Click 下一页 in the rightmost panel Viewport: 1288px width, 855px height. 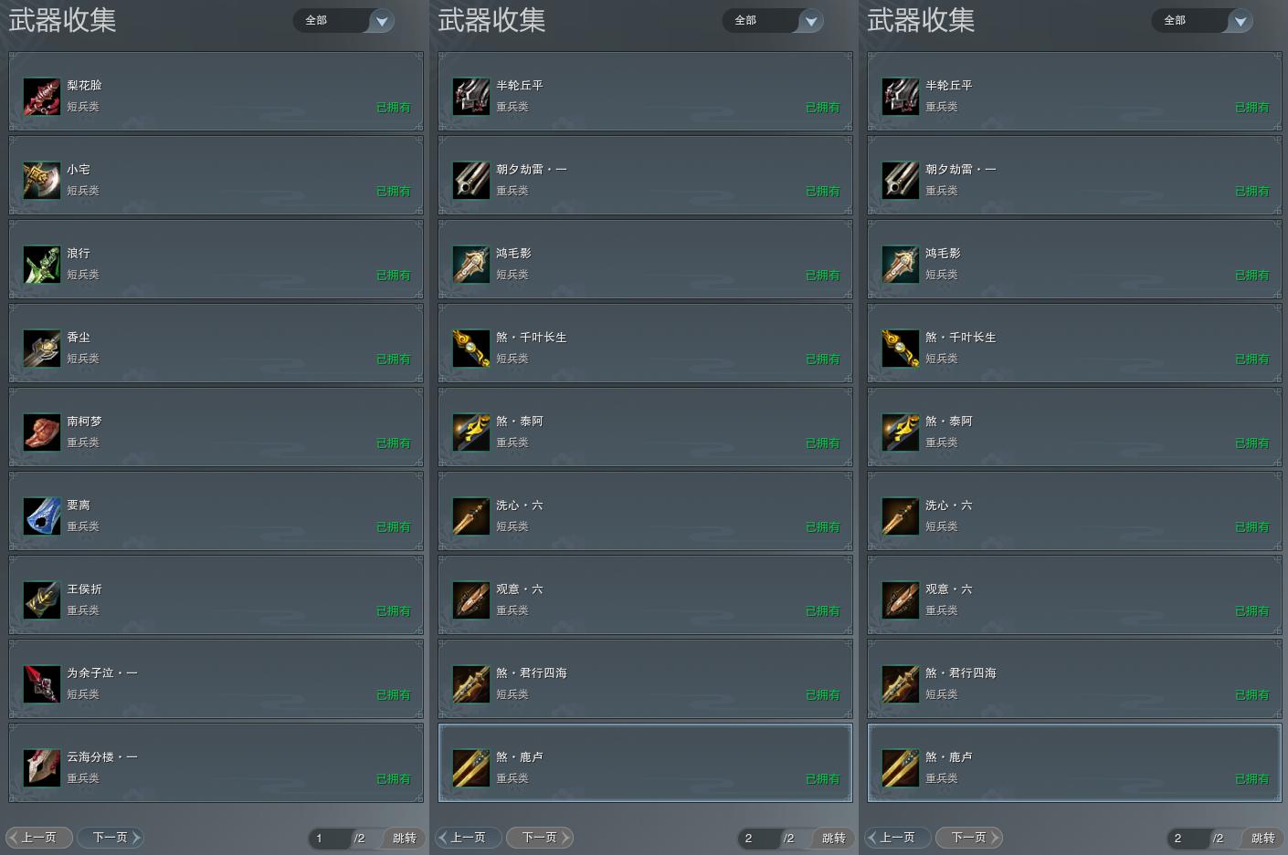pos(969,837)
